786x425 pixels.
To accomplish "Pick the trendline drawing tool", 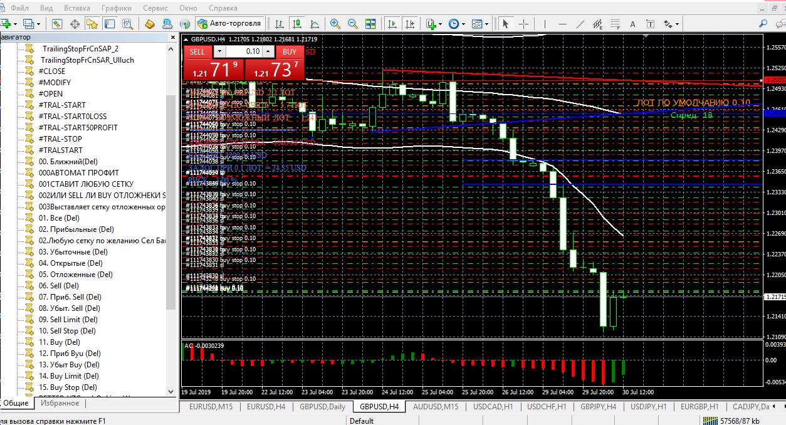I will [x=580, y=24].
